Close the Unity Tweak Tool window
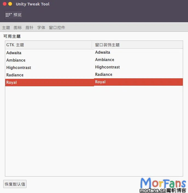 pos(5,4)
